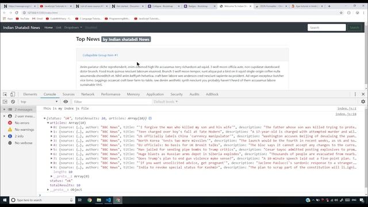Expand article 0 about forgiving the man
Image resolution: width=368 pixels, height=207 pixels.
coord(51,127)
